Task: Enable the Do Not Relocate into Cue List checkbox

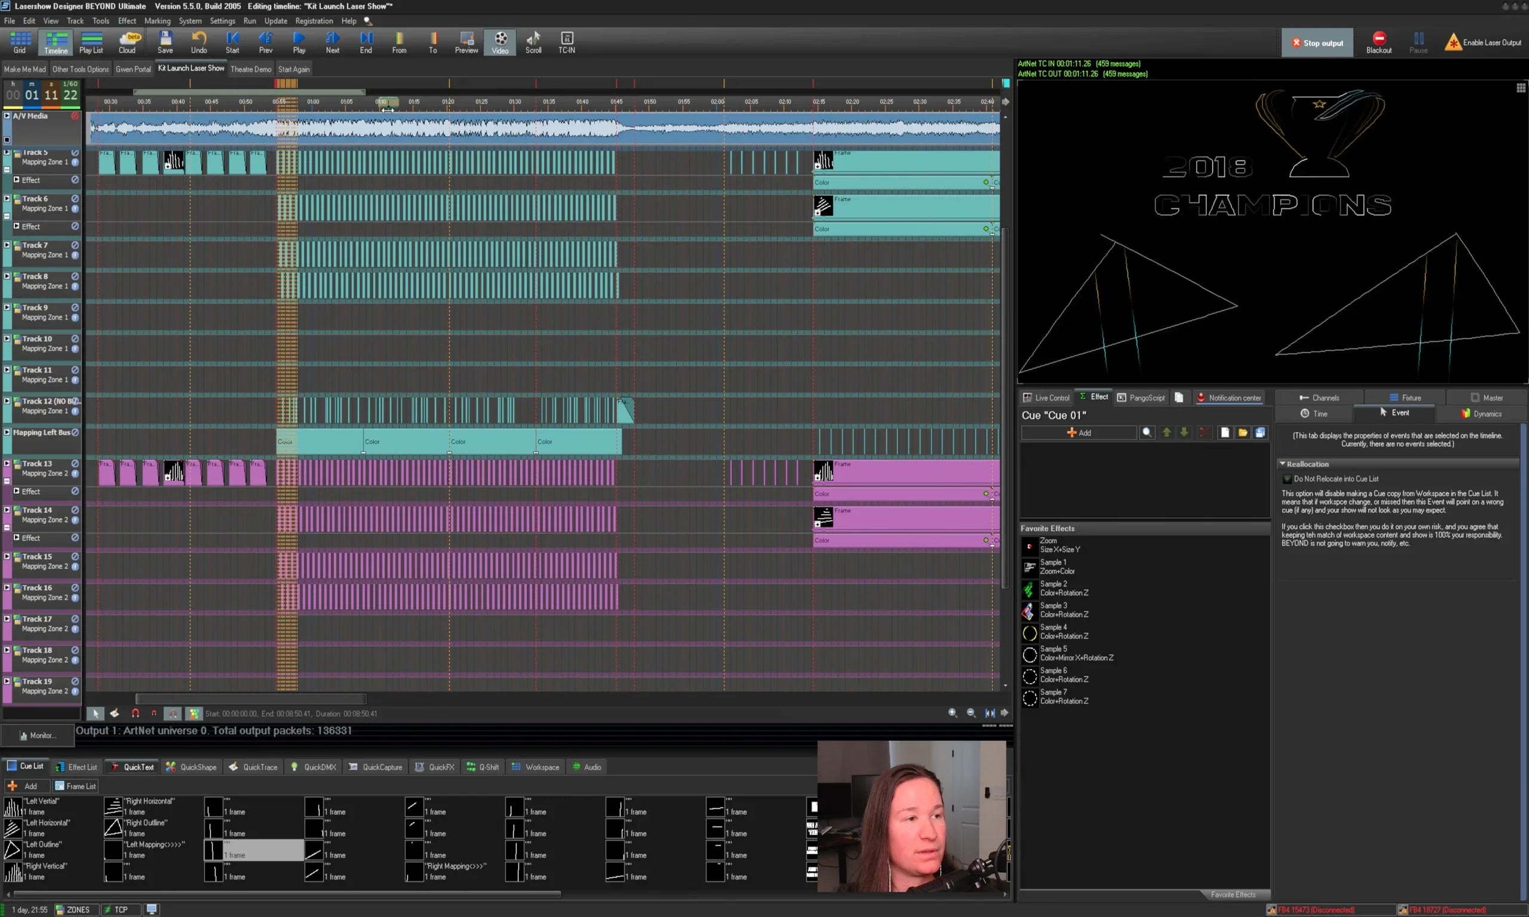Action: coord(1287,478)
